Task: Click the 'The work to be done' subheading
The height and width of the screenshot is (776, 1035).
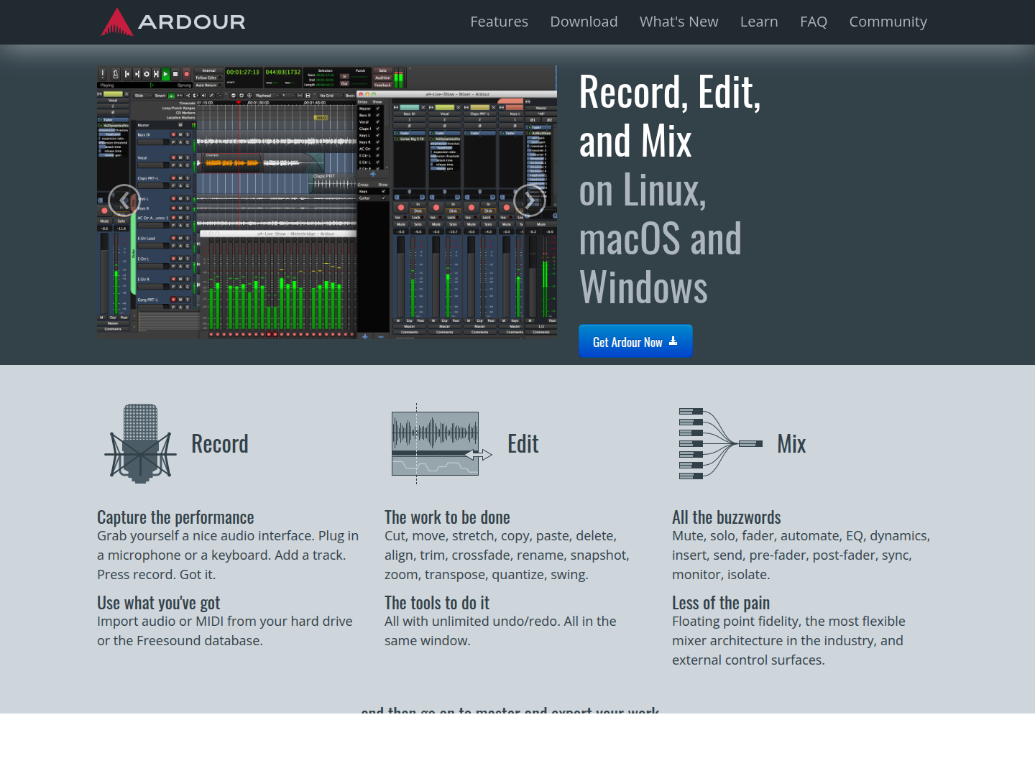Action: pos(447,517)
